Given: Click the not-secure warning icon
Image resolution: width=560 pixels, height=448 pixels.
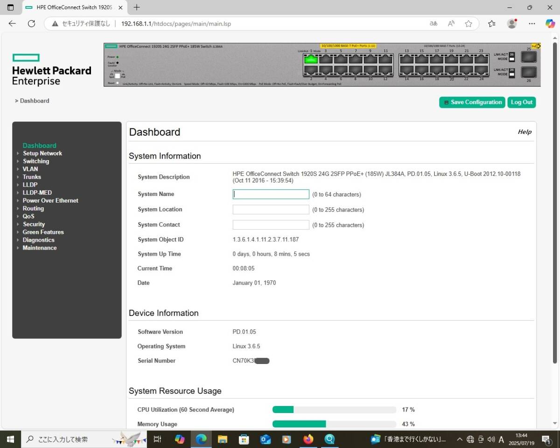Looking at the screenshot, I should click(x=55, y=24).
